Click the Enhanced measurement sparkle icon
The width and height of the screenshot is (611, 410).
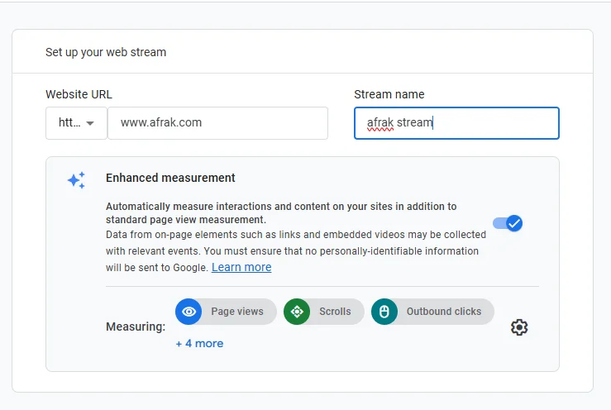(76, 180)
